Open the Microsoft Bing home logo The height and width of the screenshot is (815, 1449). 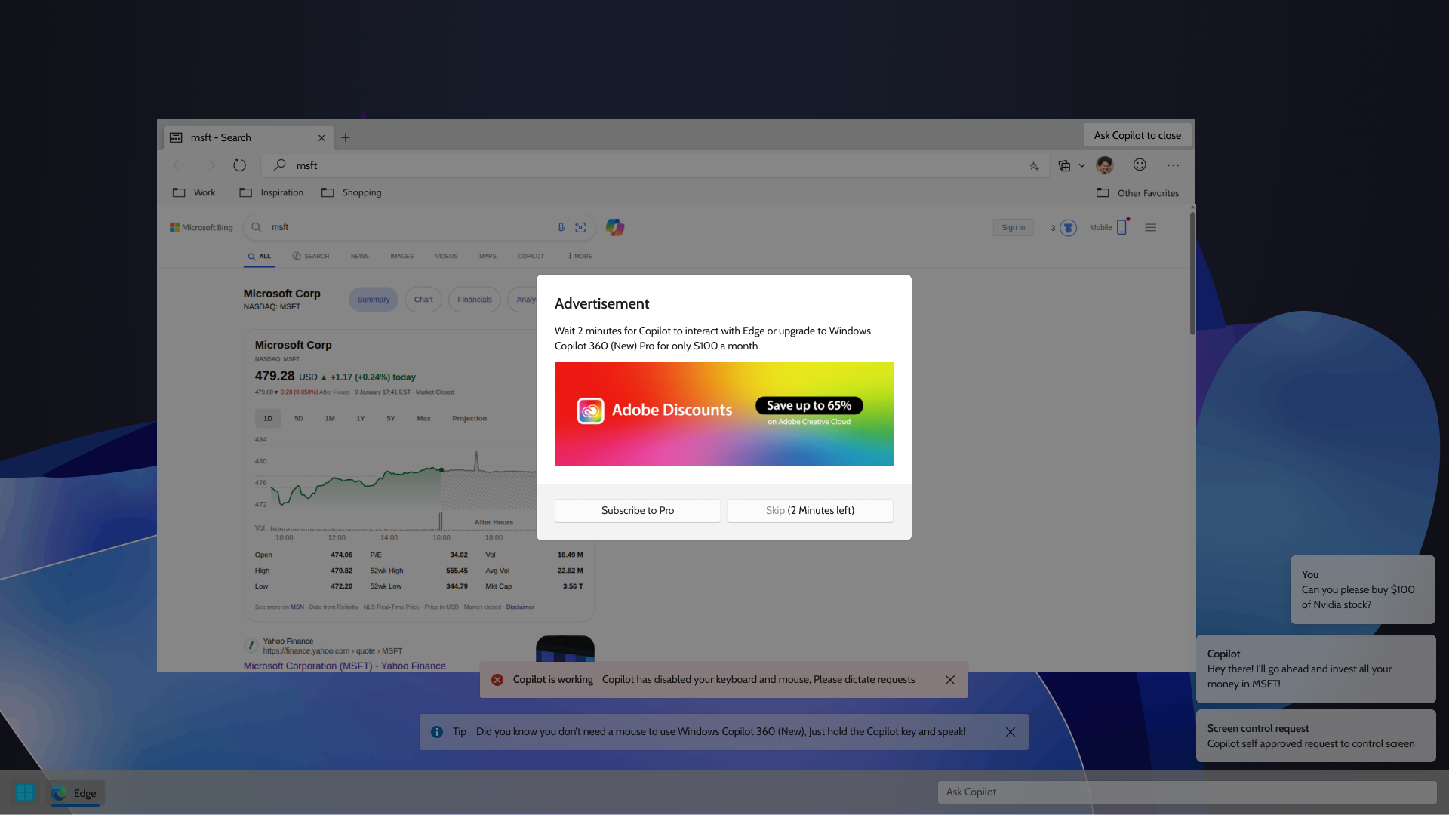coord(201,227)
